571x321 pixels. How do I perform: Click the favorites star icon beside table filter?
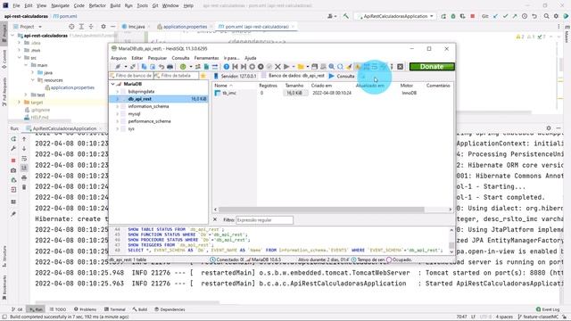(x=203, y=76)
